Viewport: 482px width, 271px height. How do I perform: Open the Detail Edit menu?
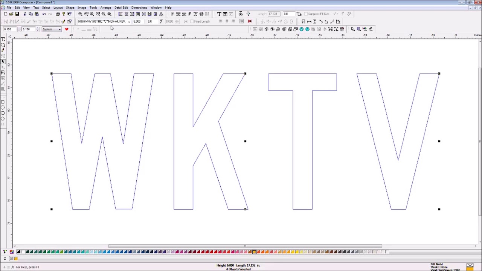(121, 8)
